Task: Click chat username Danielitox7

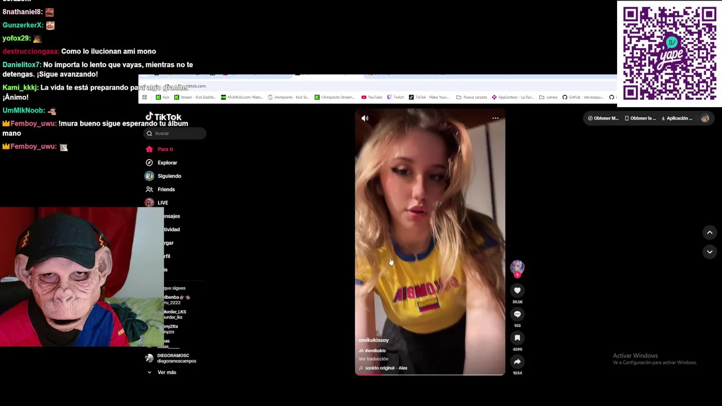Action: tap(21, 65)
